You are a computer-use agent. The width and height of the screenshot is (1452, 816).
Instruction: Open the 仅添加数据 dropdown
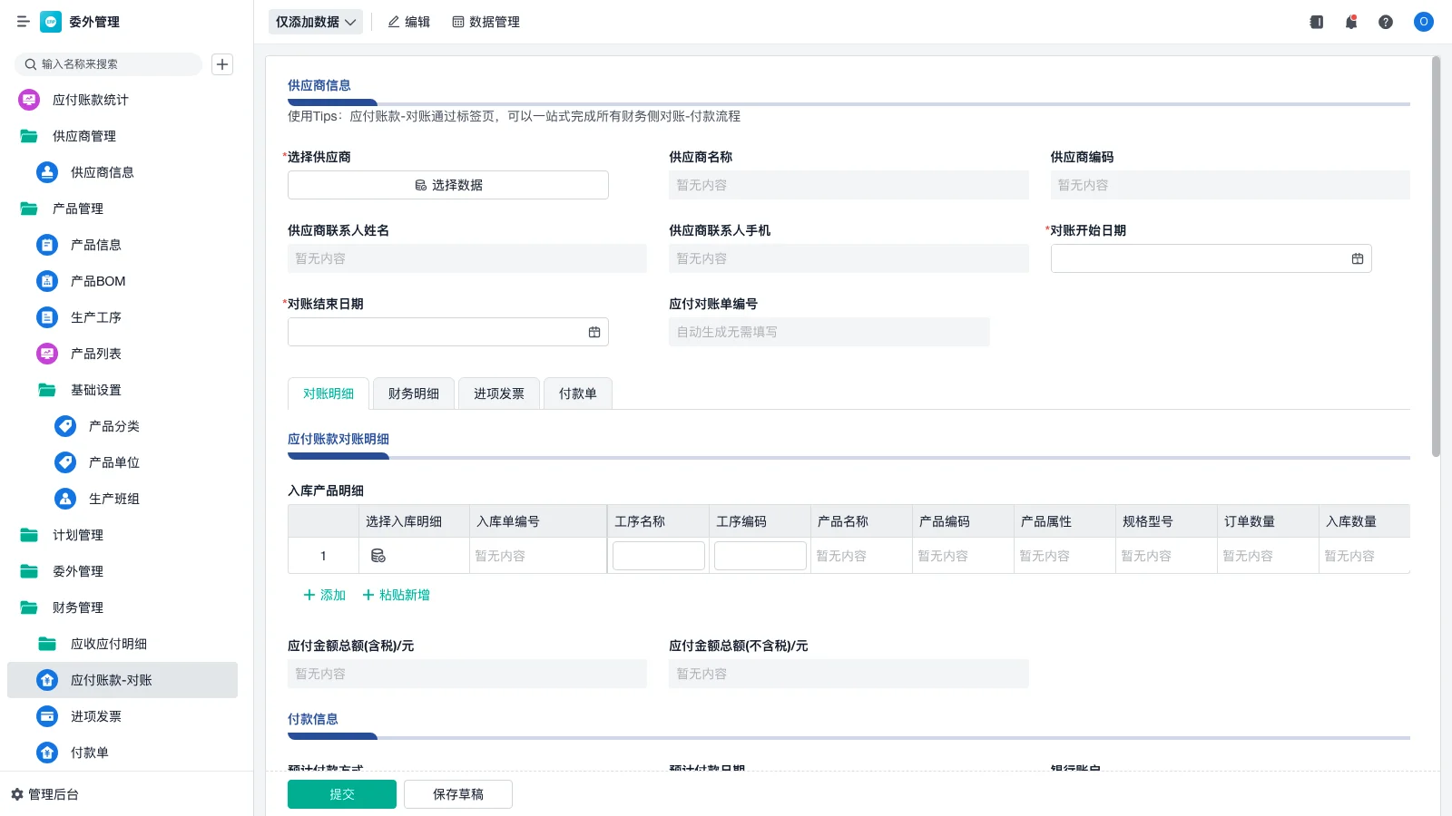(315, 21)
